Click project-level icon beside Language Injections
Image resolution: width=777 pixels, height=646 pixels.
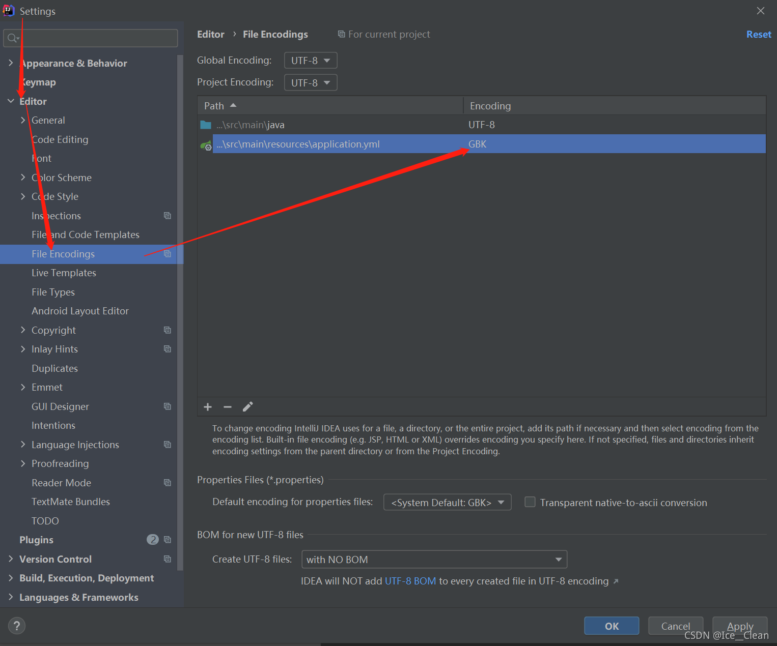click(x=168, y=445)
